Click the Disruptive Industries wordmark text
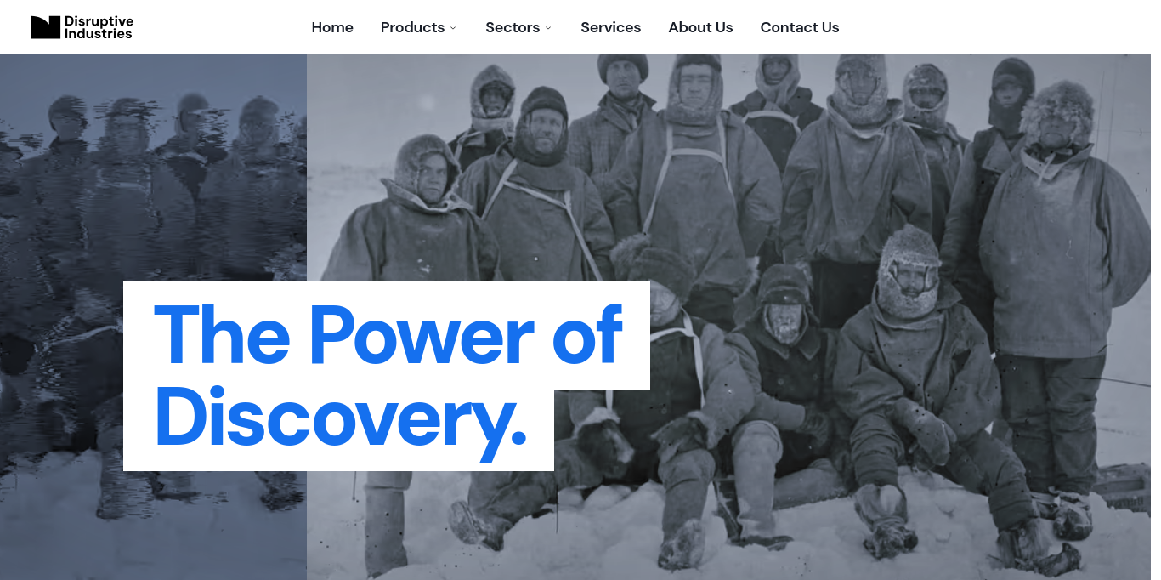1161x580 pixels. (99, 27)
